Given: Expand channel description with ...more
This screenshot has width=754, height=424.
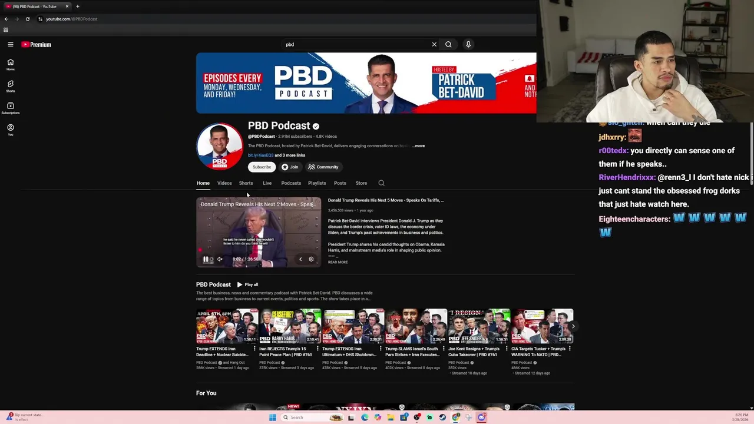Looking at the screenshot, I should click(418, 146).
